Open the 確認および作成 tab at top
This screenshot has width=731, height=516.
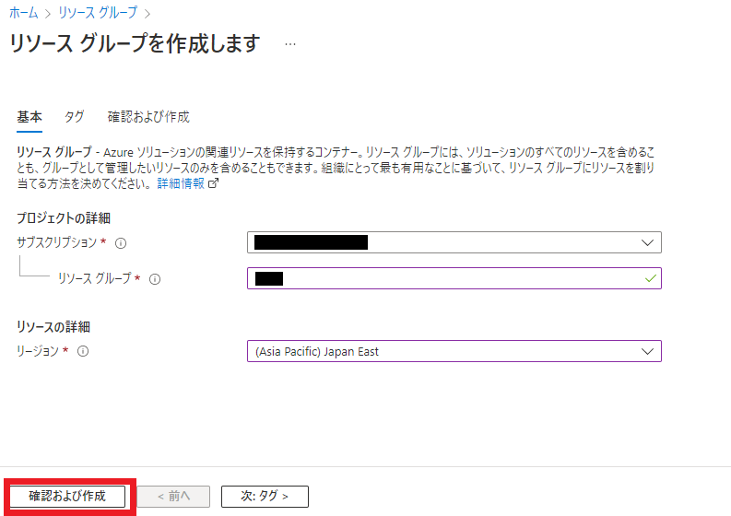[x=148, y=117]
